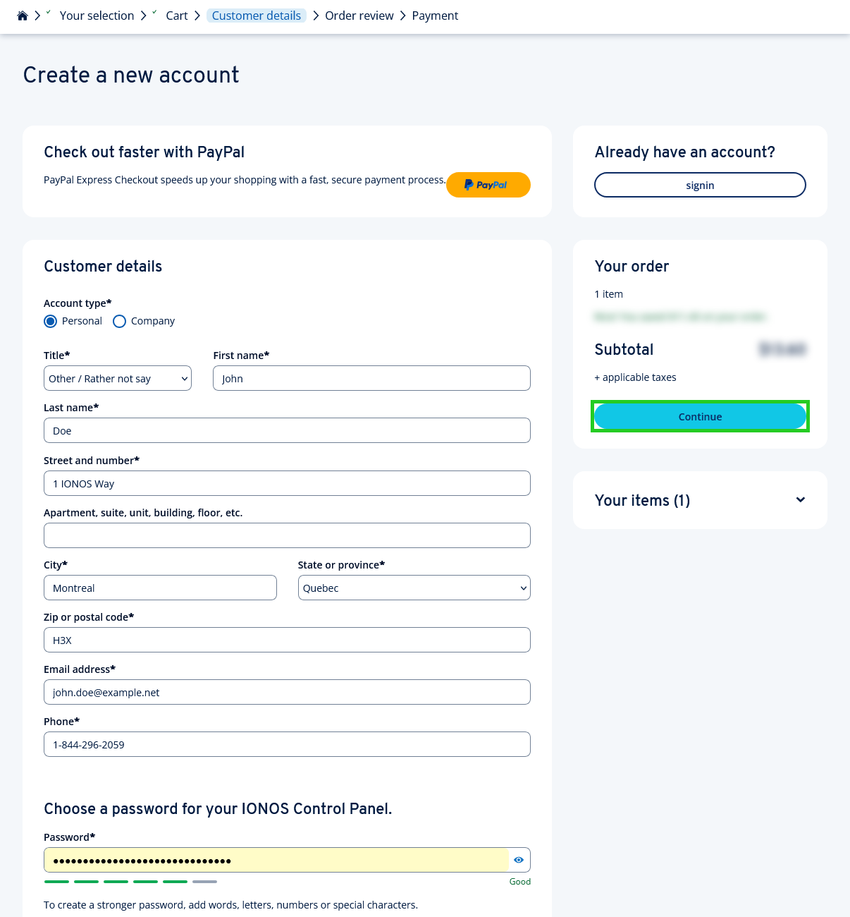Click the Last name input field

coord(287,431)
